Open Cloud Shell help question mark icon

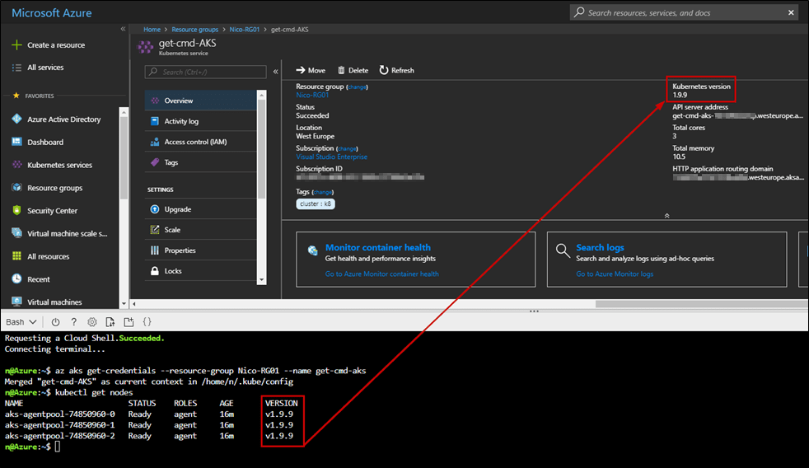(74, 322)
